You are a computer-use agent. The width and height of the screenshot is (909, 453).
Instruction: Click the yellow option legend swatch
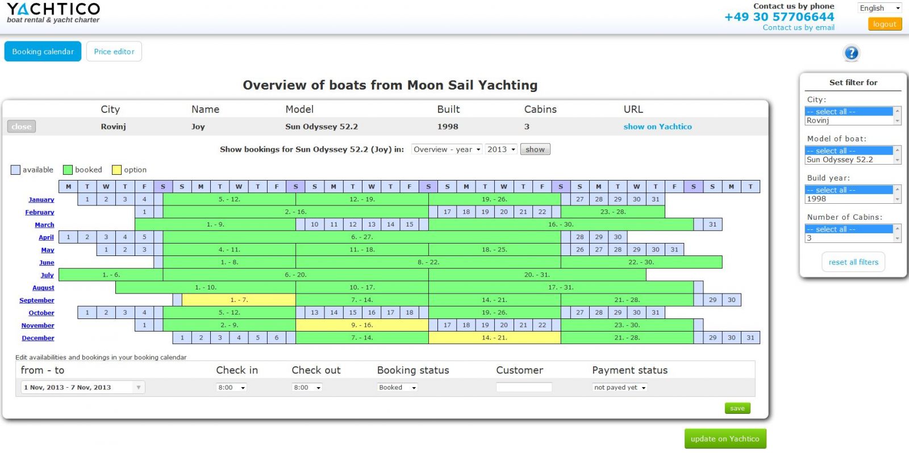[x=116, y=170]
